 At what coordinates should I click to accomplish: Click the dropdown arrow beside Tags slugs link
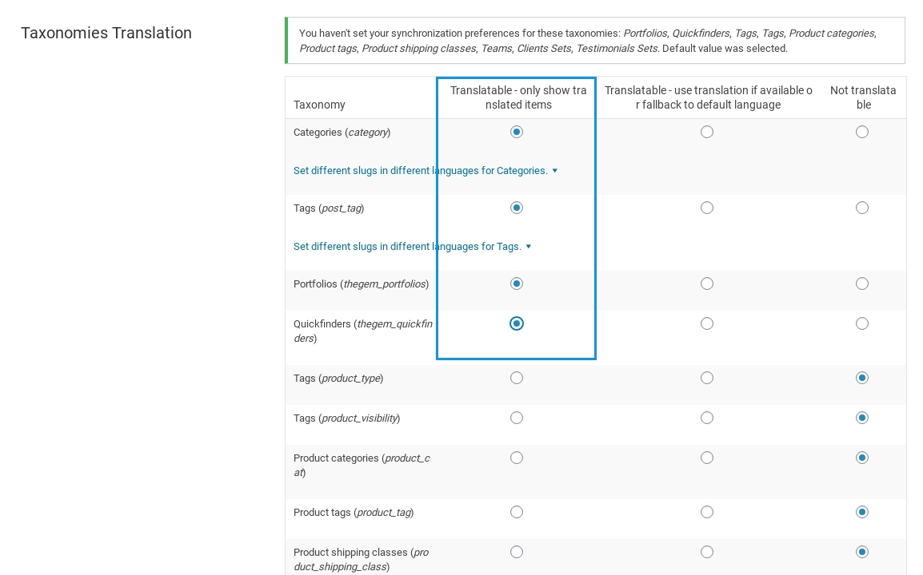pos(529,247)
